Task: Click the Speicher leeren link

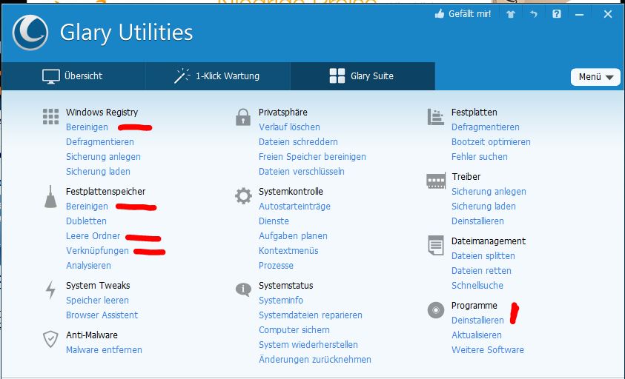Action: (97, 301)
